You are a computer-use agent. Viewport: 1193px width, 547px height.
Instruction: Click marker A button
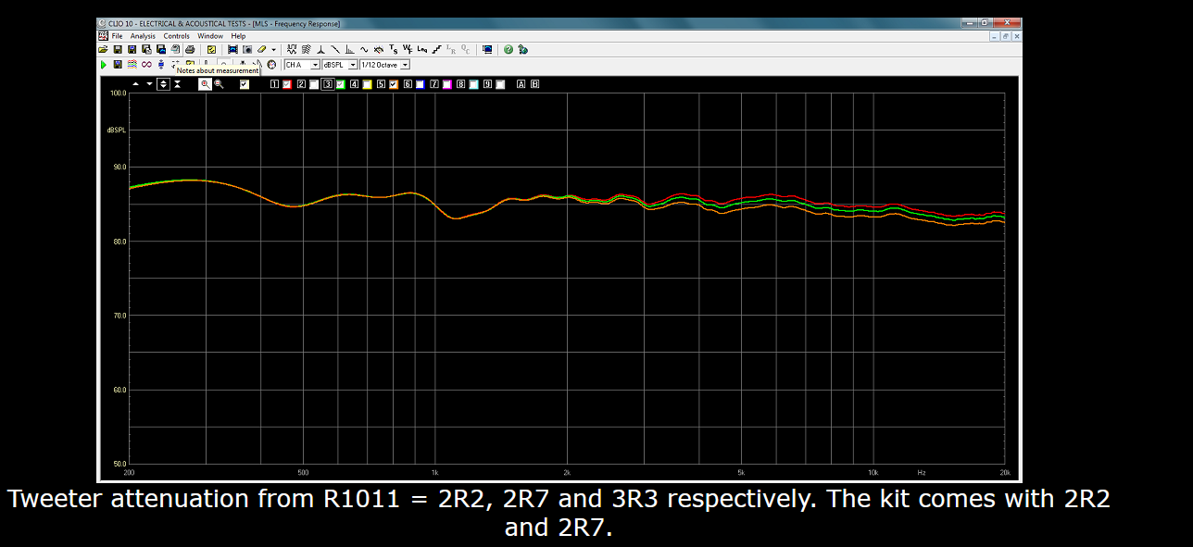521,84
